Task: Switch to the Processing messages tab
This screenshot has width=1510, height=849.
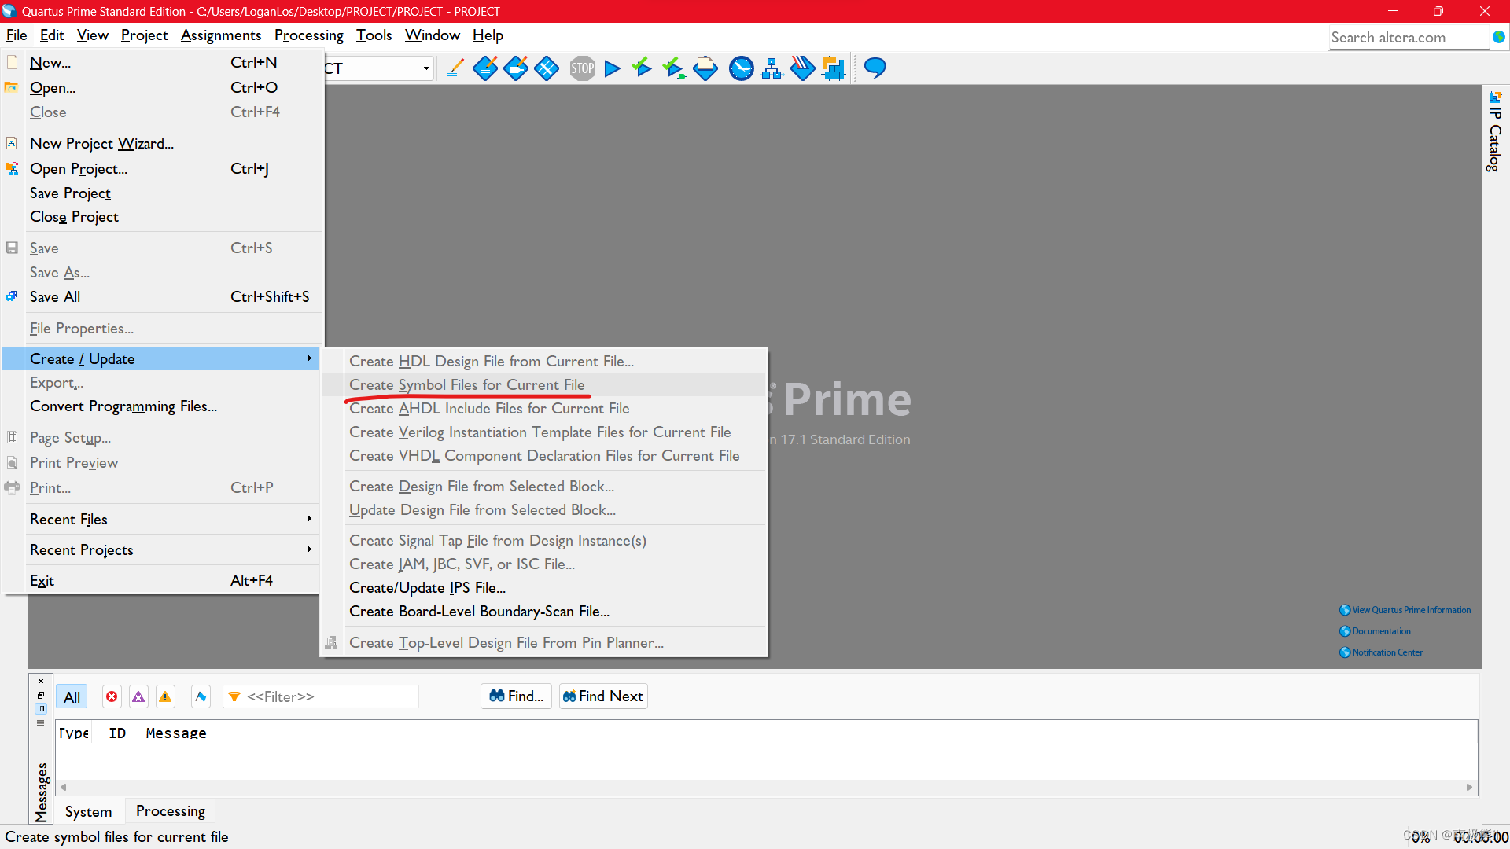Action: tap(170, 810)
